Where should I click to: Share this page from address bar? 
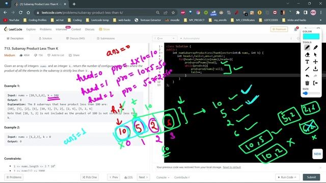pyautogui.click(x=166, y=13)
